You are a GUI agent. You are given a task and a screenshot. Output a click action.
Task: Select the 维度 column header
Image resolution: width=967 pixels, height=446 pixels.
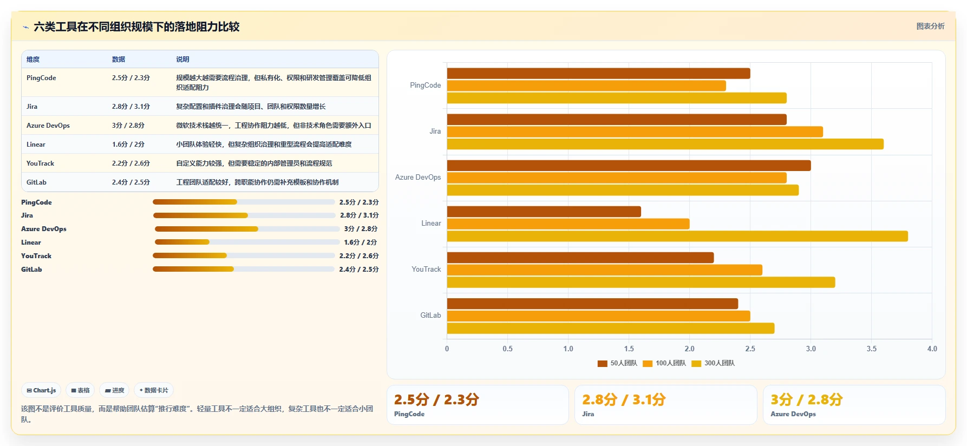(33, 60)
